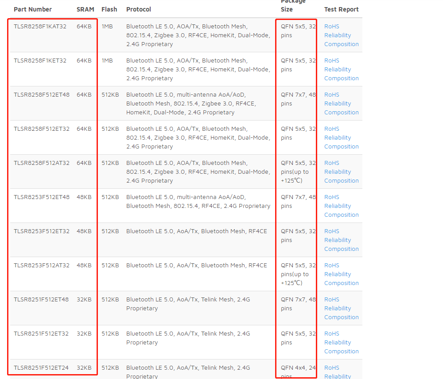The width and height of the screenshot is (443, 379).
Task: Click 64KB SRAM value for TLSR8258F512ET48
Action: click(x=84, y=95)
